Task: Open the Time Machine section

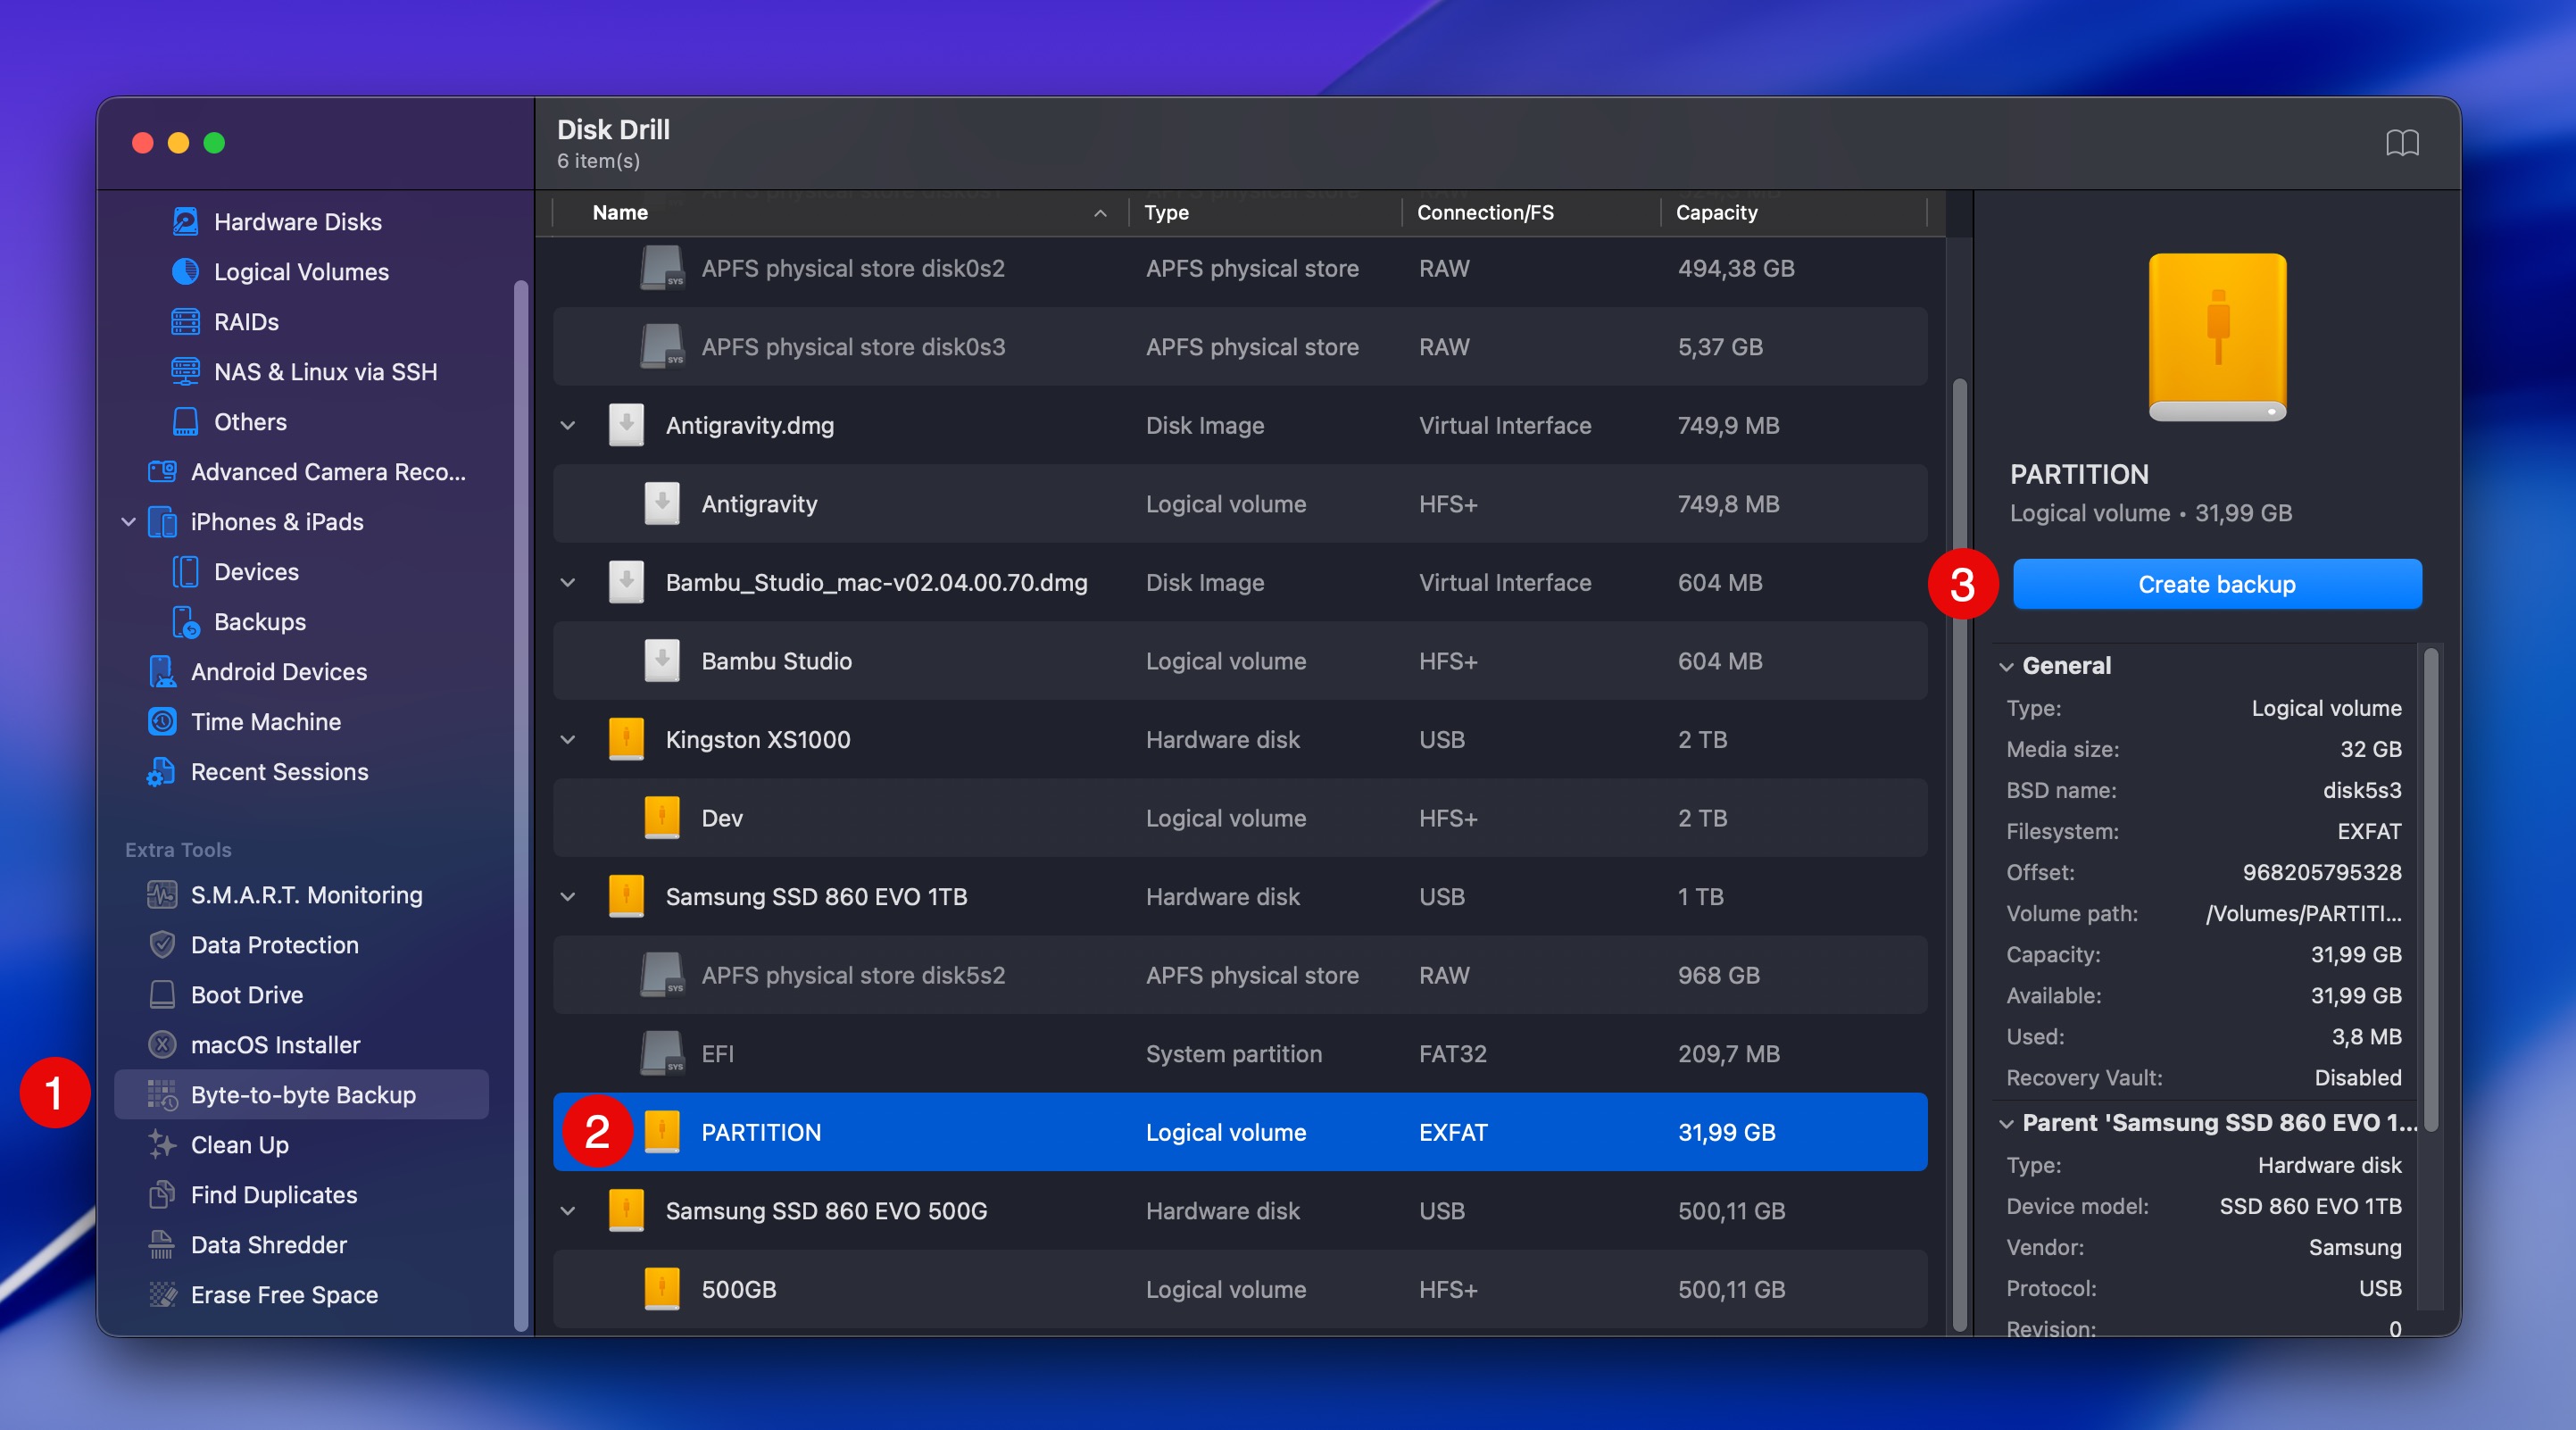Action: [x=266, y=721]
